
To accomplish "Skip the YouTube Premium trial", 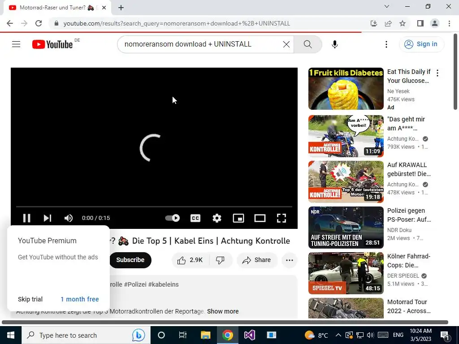I will click(x=30, y=299).
